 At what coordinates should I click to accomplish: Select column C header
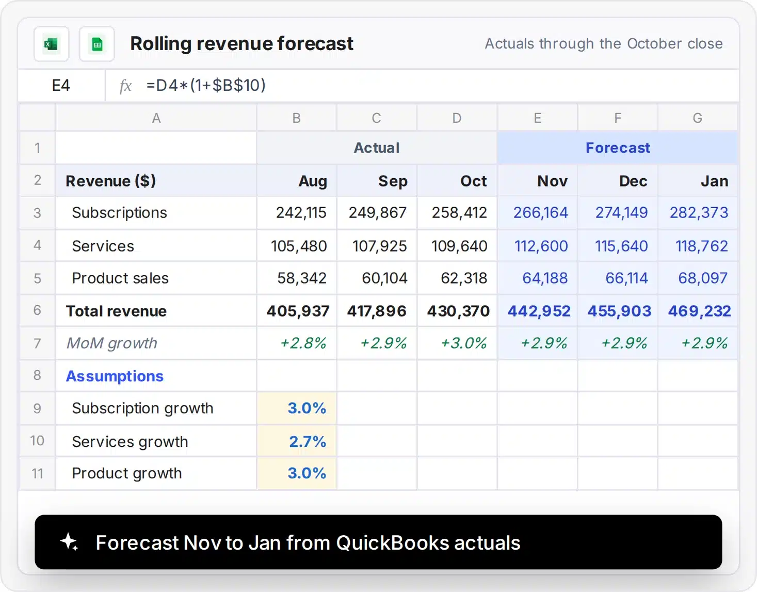click(377, 118)
